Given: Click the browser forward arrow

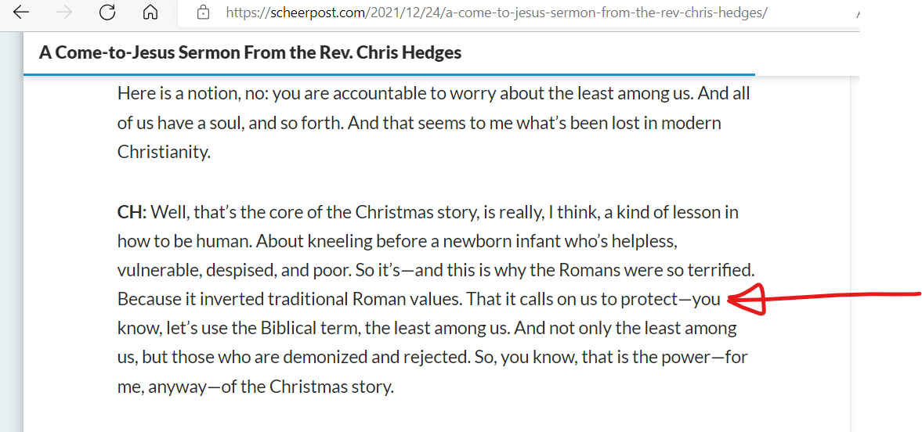Looking at the screenshot, I should pos(64,13).
